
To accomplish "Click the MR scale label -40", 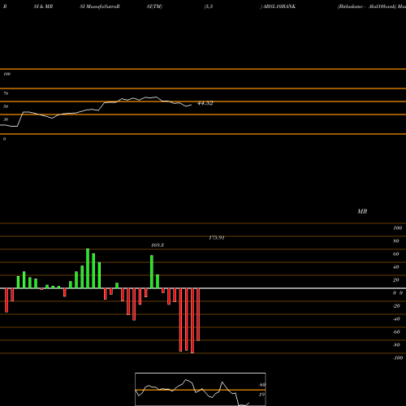I will pyautogui.click(x=396, y=319).
